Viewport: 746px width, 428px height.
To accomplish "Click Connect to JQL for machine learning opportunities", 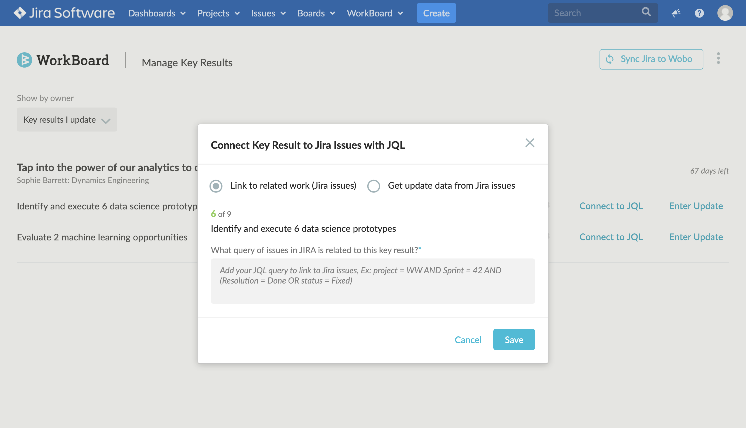I will click(x=611, y=237).
